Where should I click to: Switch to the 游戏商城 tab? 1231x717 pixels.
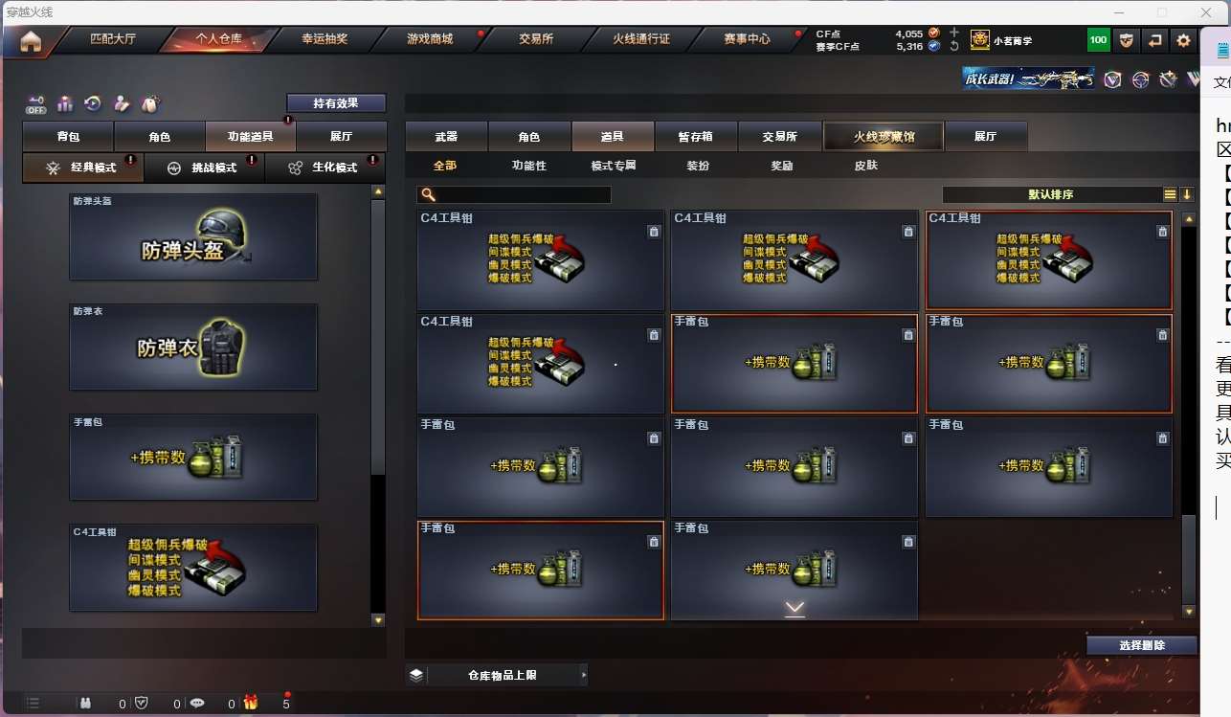430,39
